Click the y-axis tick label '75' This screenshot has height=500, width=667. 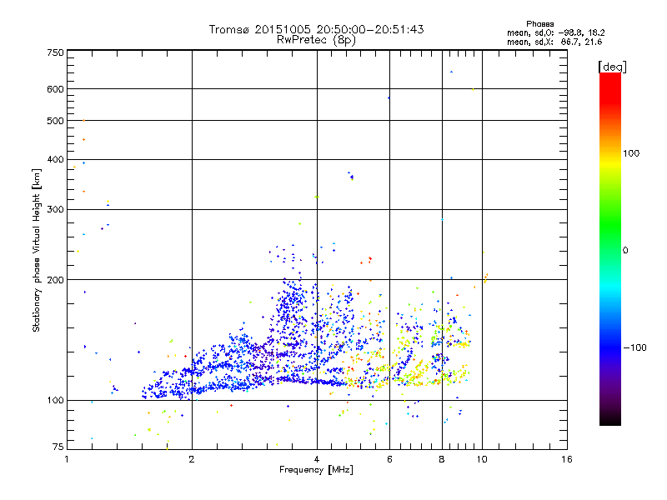point(58,447)
